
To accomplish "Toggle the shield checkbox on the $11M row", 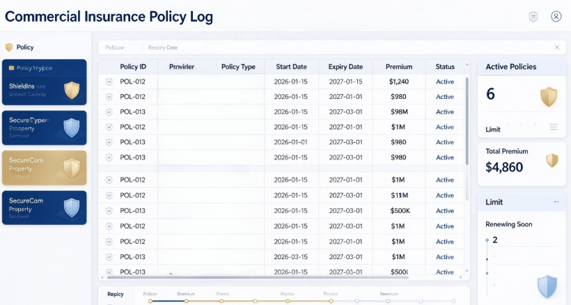I will [109, 196].
